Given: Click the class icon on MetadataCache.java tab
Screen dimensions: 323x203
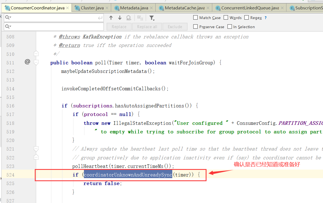Looking at the screenshot, I should point(161,8).
